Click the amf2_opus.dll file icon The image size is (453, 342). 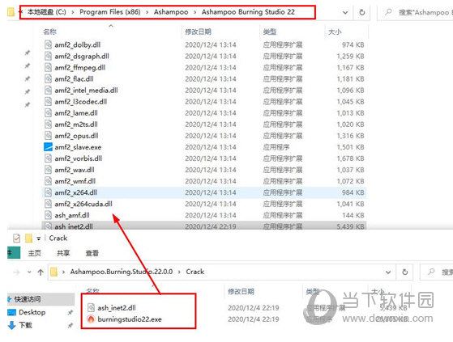click(48, 136)
